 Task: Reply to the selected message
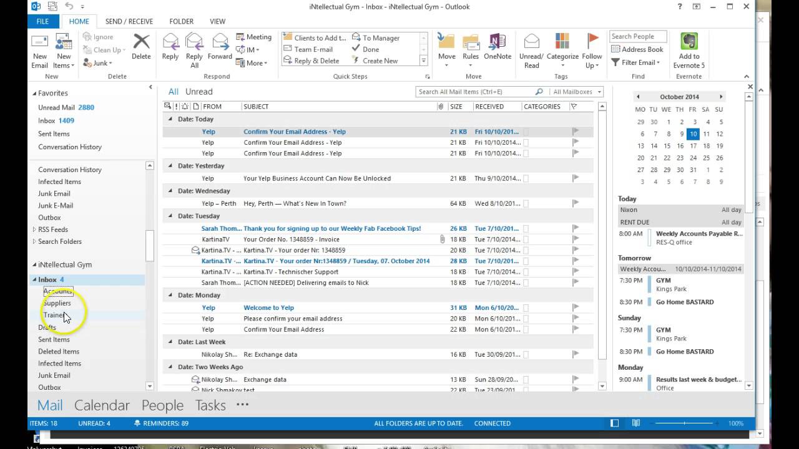170,47
